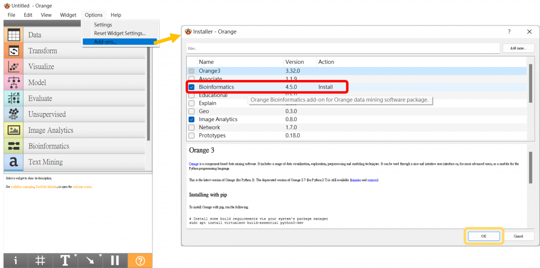Focus the add-on Filter field
Screen dimensions: 540x268
coord(343,48)
